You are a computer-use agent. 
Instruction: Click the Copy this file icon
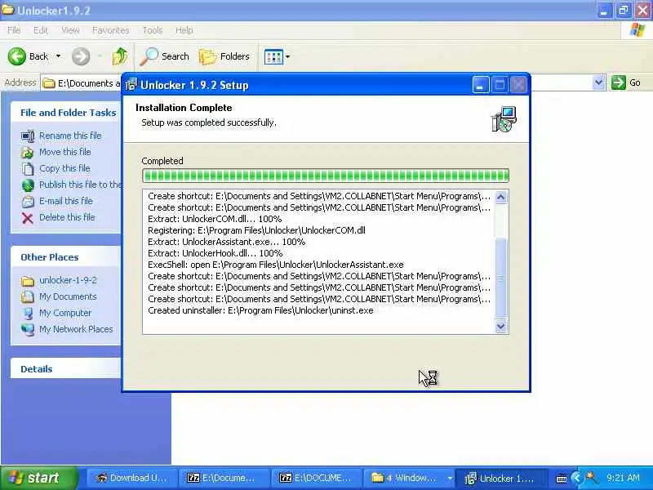coord(28,169)
